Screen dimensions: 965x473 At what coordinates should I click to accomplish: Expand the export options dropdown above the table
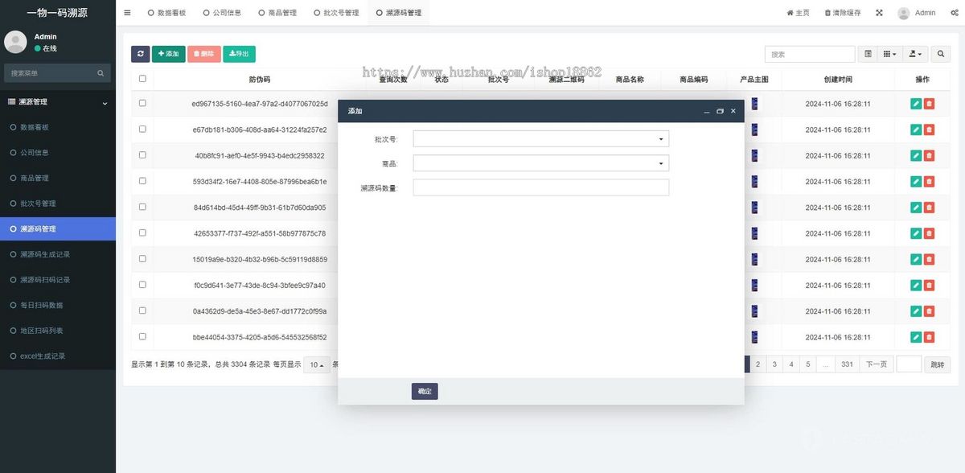913,53
